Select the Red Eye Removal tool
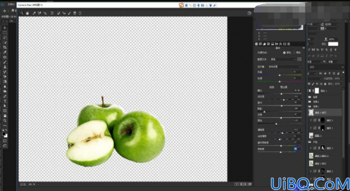This screenshot has height=191, width=350. [64, 13]
